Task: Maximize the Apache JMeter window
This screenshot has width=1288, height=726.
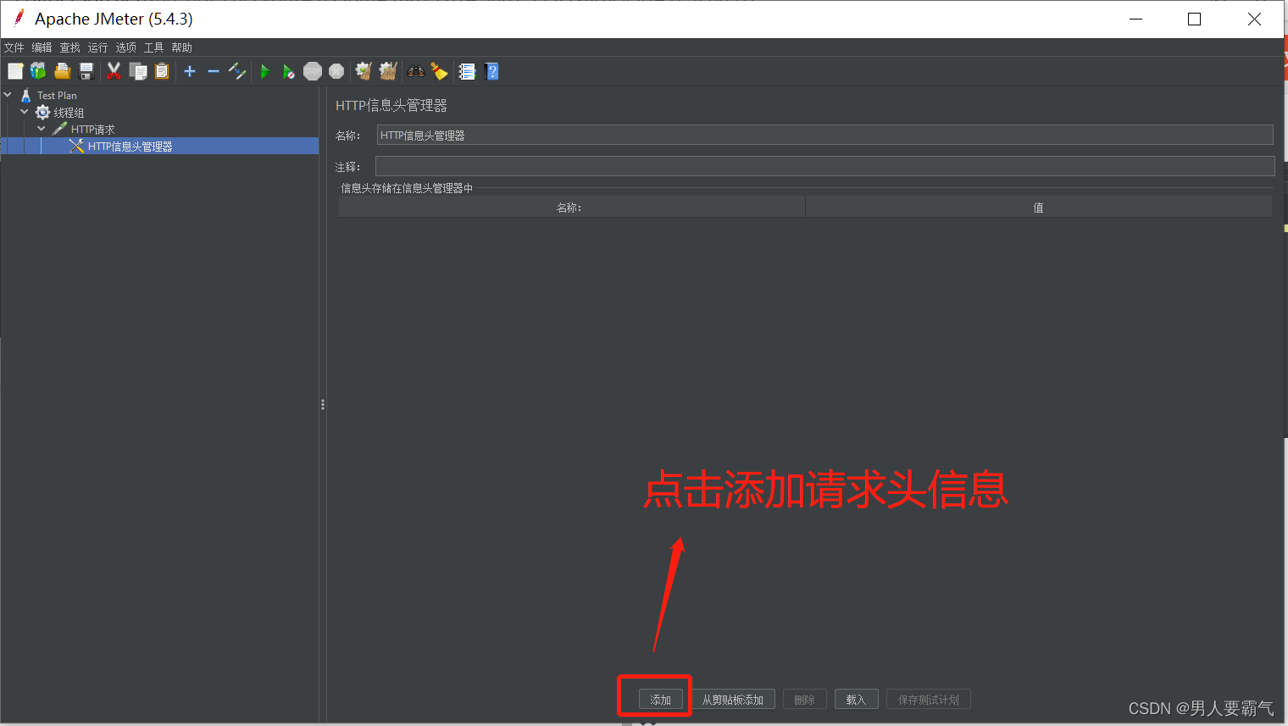Action: click(x=1195, y=19)
